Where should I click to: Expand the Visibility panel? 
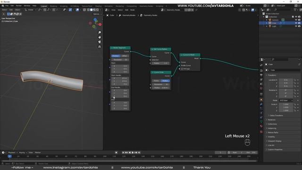[271, 136]
